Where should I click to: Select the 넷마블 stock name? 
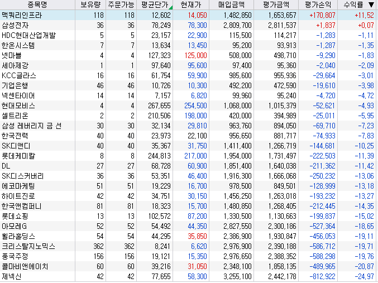(12, 55)
